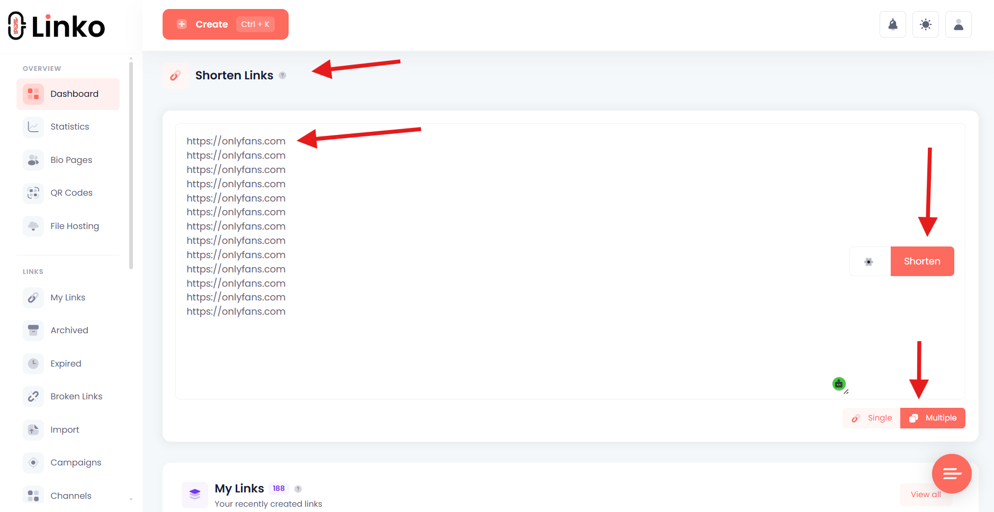The height and width of the screenshot is (512, 994).
Task: Click the Campaigns icon in sidebar
Action: pos(33,463)
